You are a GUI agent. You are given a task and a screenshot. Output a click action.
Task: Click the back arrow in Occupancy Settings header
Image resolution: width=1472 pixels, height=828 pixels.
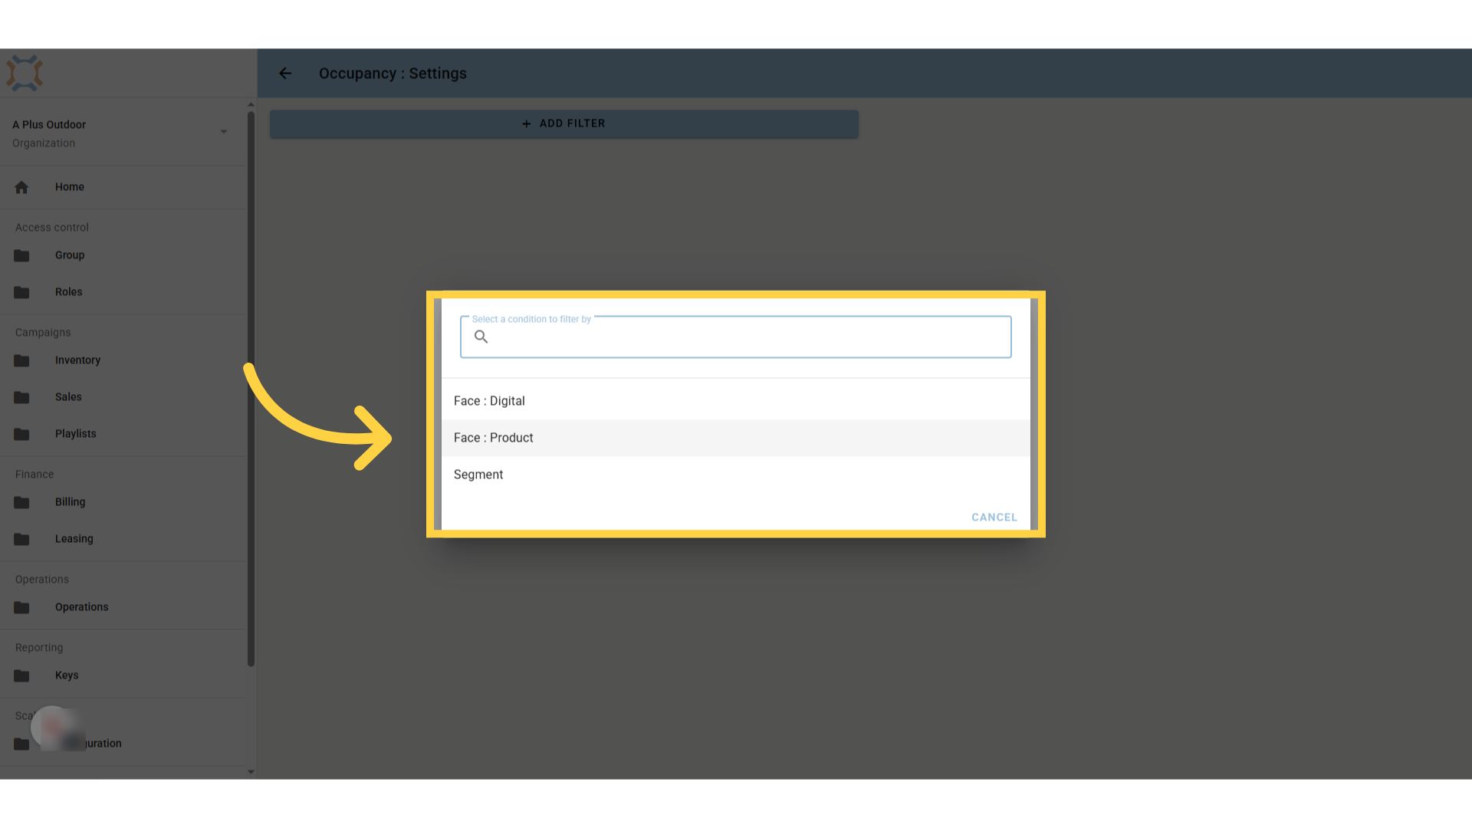point(285,74)
